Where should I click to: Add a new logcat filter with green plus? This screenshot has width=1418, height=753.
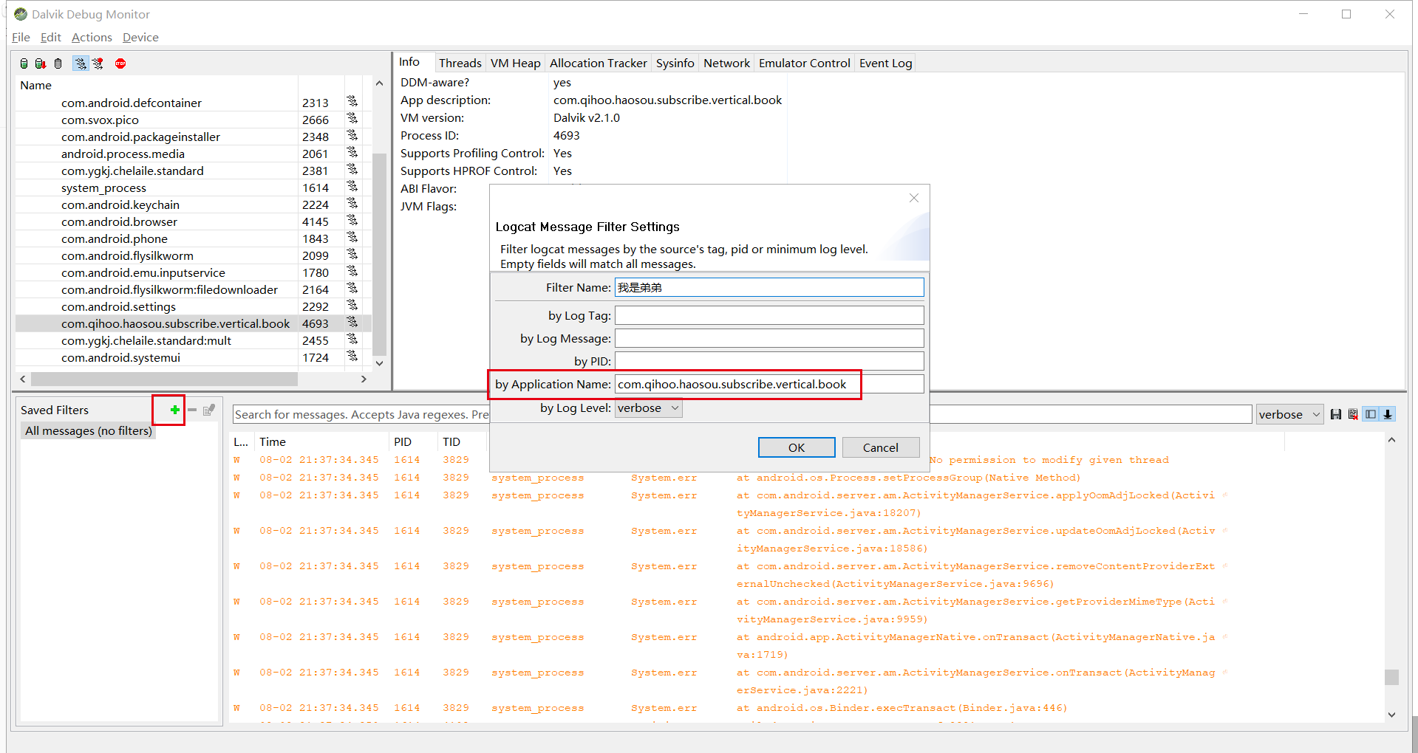pyautogui.click(x=174, y=410)
